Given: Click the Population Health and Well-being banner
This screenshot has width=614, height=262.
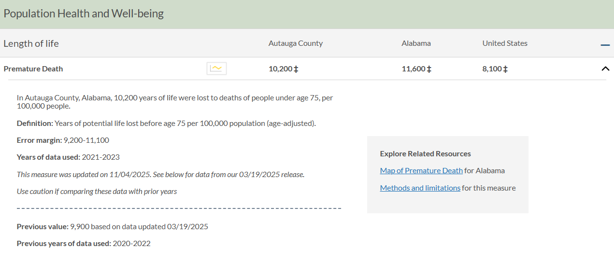Looking at the screenshot, I should tap(84, 14).
